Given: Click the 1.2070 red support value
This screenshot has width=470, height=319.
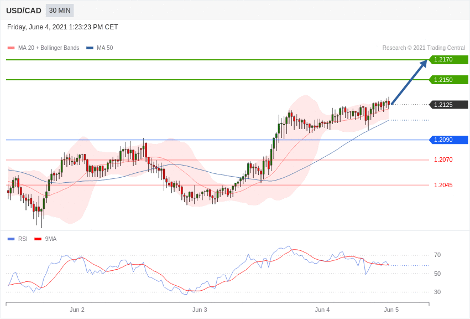Looking at the screenshot, I should coord(443,159).
